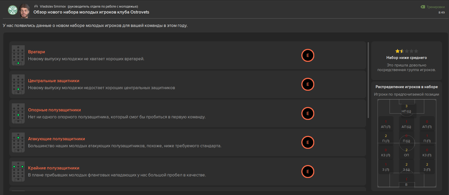Image resolution: width=449 pixels, height=195 pixels.
Task: Select the З (Ц) position cell
Action: coord(406,167)
